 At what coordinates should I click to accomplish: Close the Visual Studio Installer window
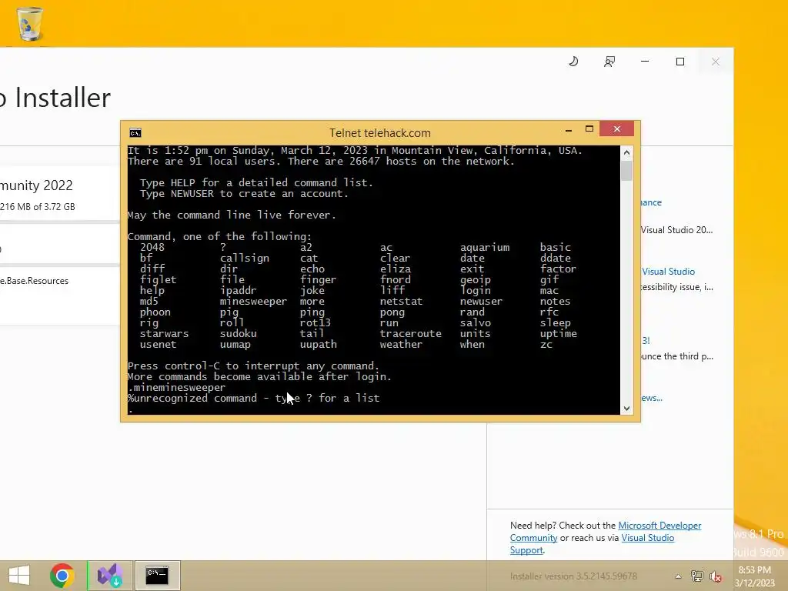716,62
